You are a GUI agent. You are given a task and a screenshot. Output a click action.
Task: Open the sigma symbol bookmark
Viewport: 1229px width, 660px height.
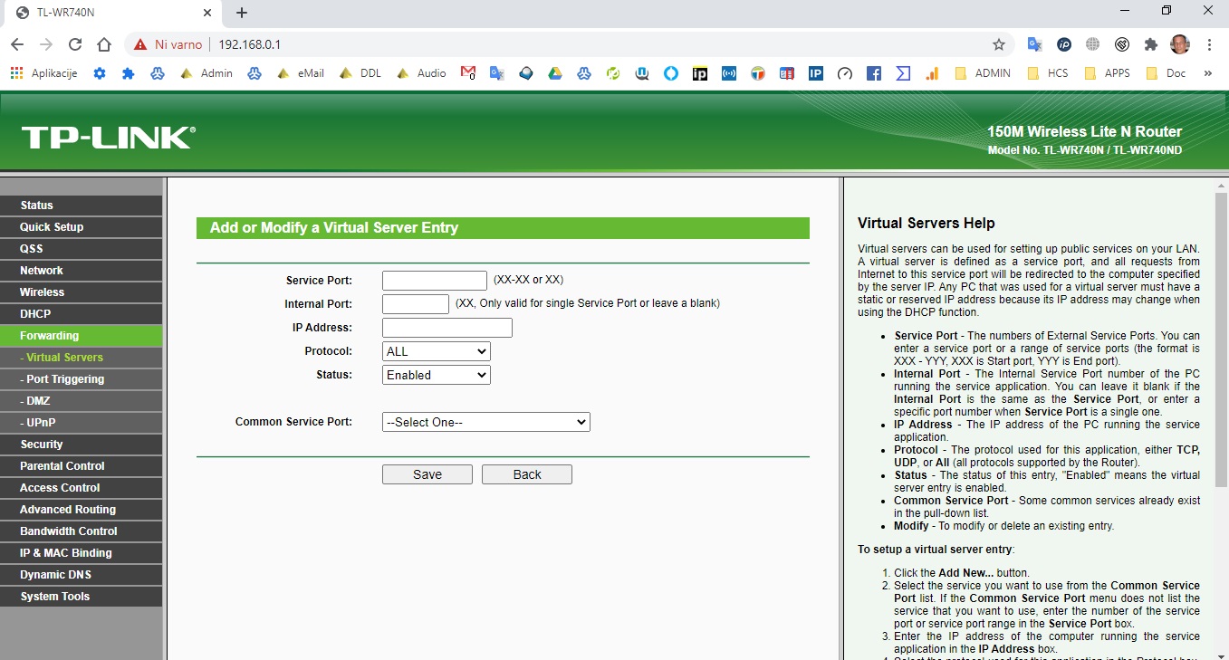tap(903, 73)
